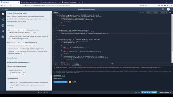Select the main.kt file tab

[x=56, y=12]
